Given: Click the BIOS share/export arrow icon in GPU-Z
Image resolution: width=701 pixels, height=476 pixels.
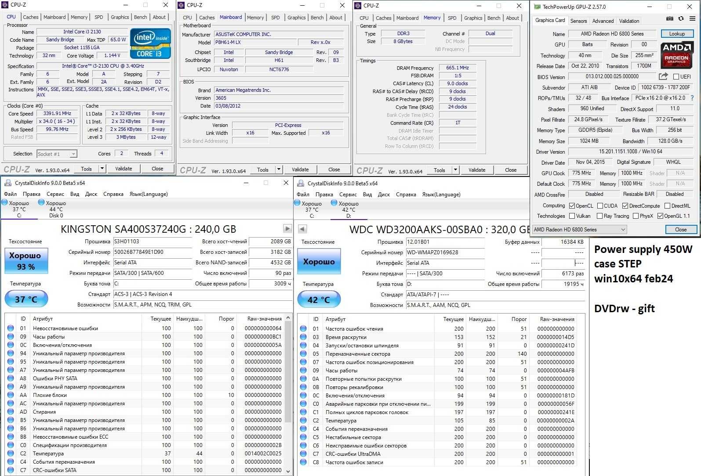Looking at the screenshot, I should point(663,76).
